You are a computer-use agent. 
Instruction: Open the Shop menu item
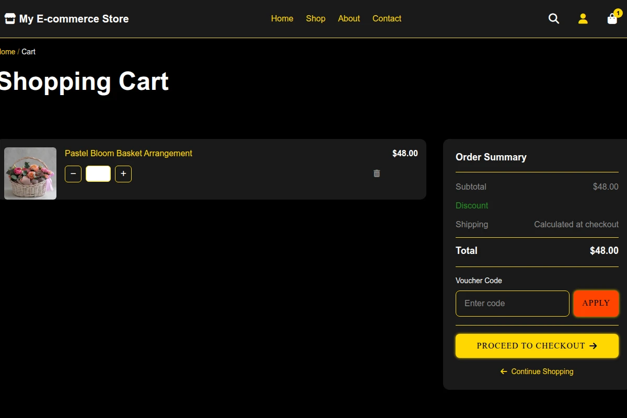[x=316, y=19]
